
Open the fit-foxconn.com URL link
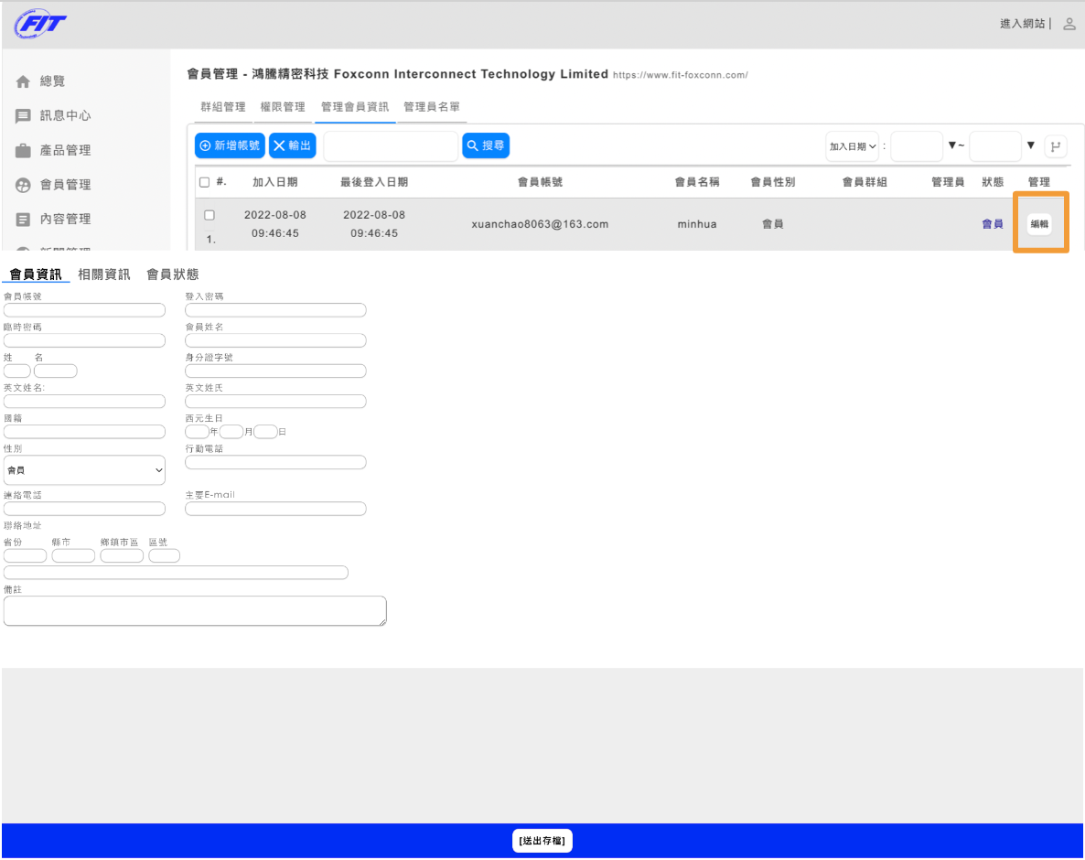point(681,75)
